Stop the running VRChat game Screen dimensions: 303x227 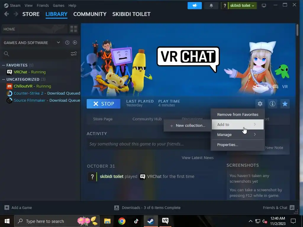(104, 104)
